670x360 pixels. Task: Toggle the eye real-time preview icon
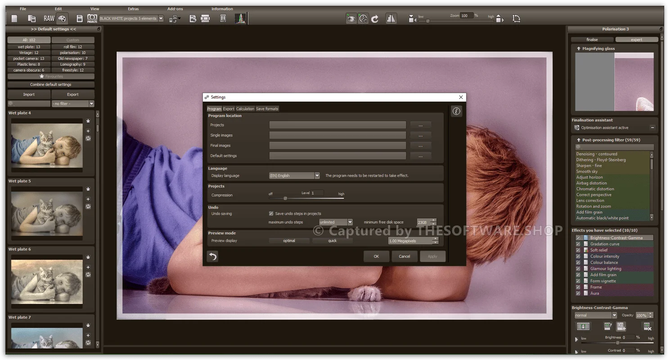pyautogui.click(x=351, y=18)
